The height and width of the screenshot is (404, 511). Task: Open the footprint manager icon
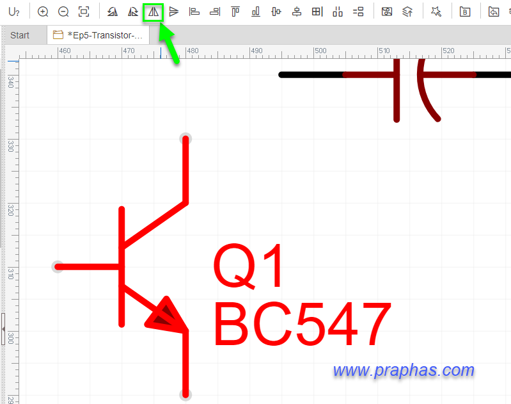(x=387, y=12)
